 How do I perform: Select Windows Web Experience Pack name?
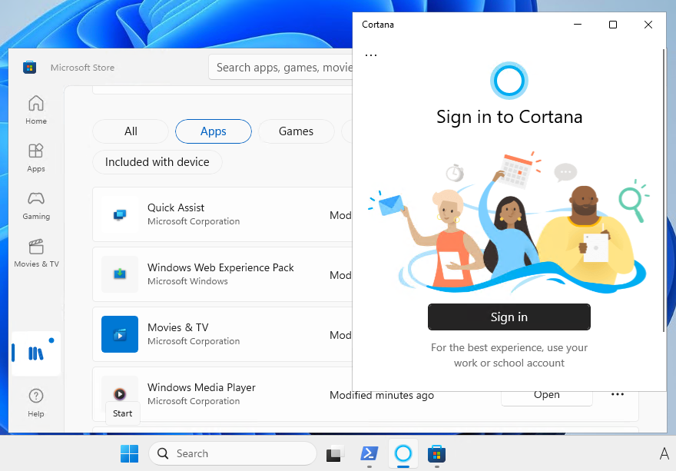coord(220,267)
